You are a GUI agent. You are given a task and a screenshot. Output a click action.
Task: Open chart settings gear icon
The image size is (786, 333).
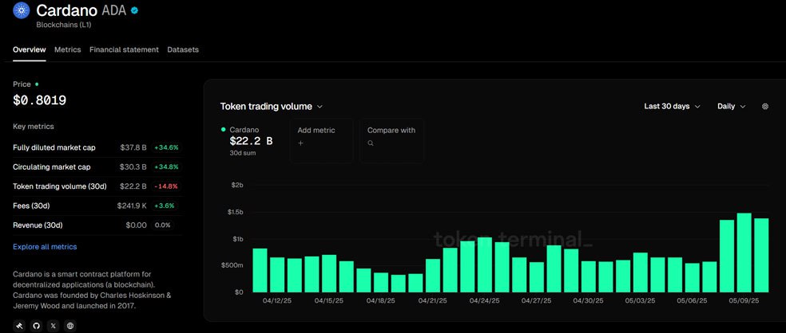764,106
